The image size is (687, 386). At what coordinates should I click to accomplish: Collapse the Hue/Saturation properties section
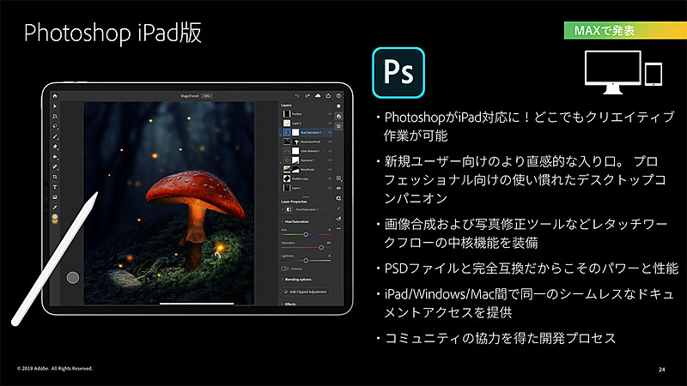(283, 221)
